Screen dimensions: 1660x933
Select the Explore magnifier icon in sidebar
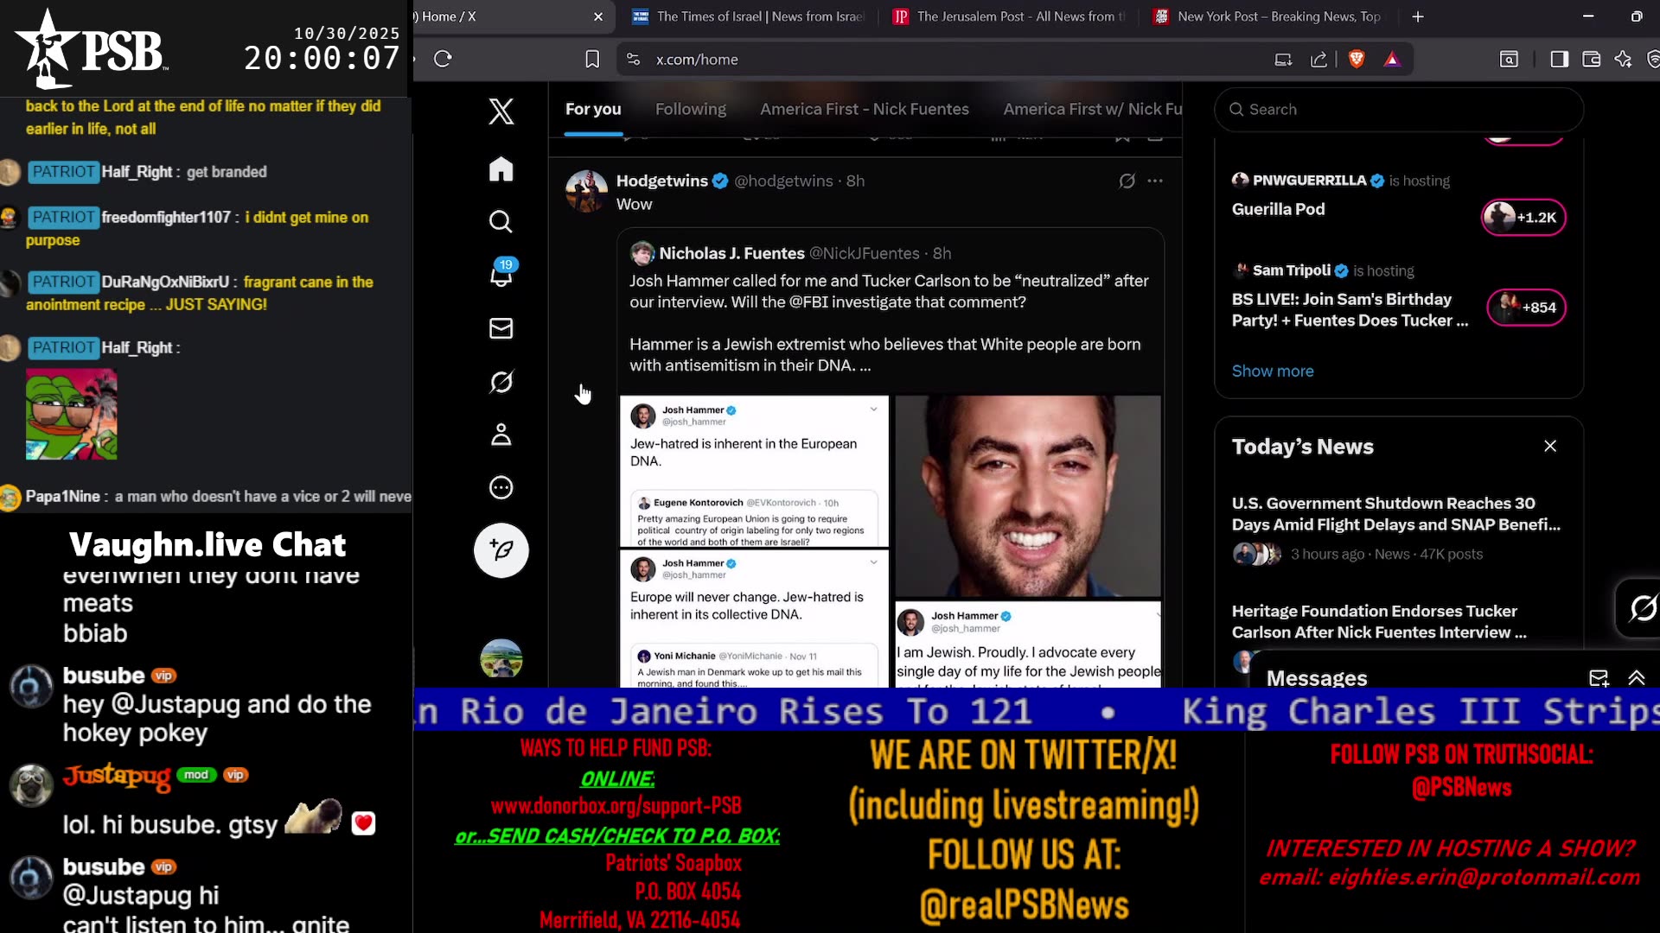click(x=501, y=221)
